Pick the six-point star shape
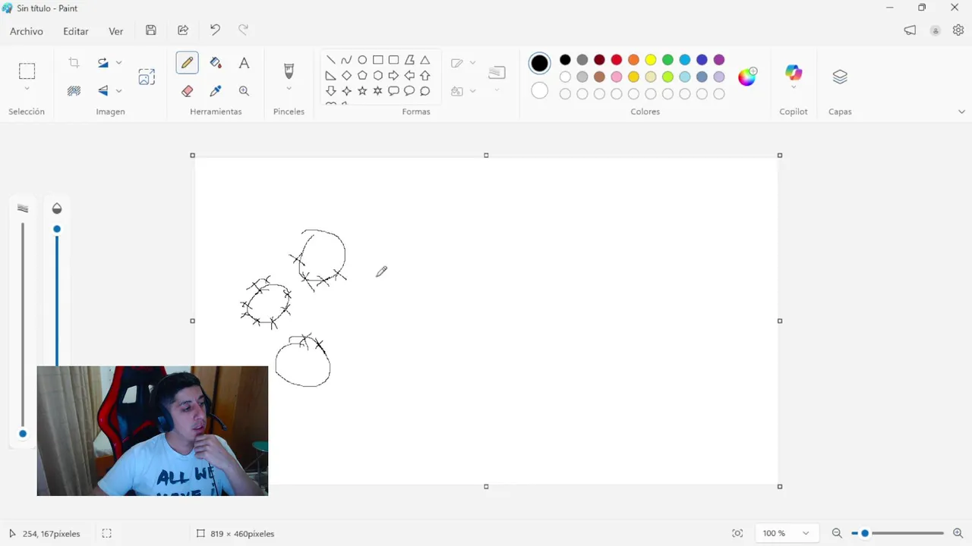The image size is (972, 546). [377, 91]
